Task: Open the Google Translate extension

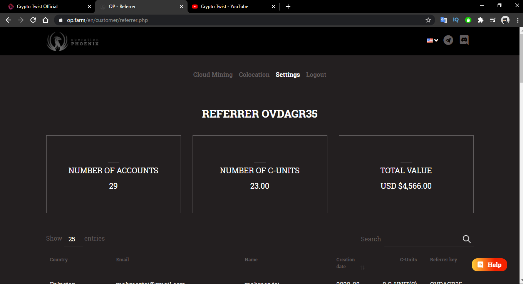Action: 444,20
